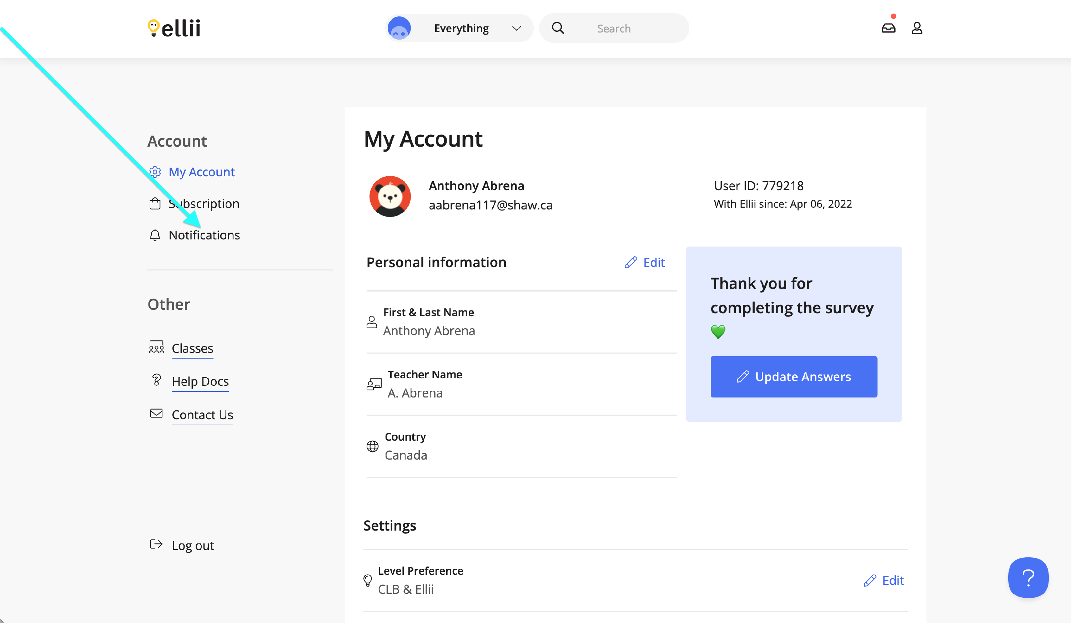Click the chevron beside Everything

point(516,29)
